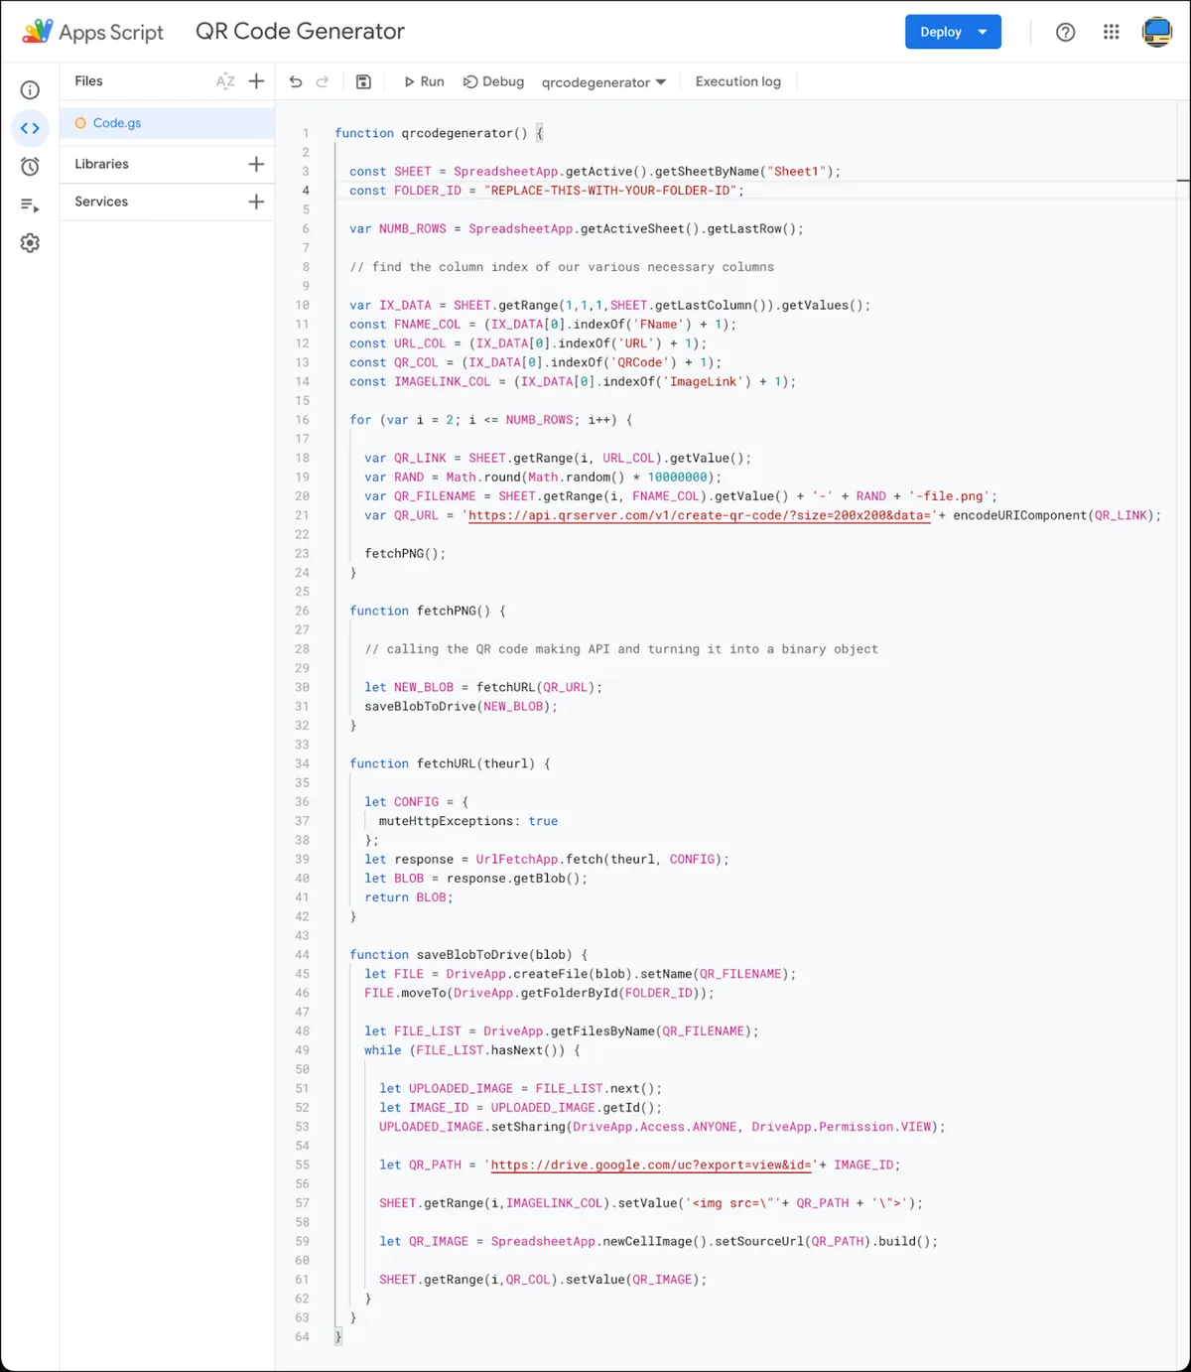The height and width of the screenshot is (1372, 1191).
Task: Click line number 44 in the gutter
Action: coord(302,955)
